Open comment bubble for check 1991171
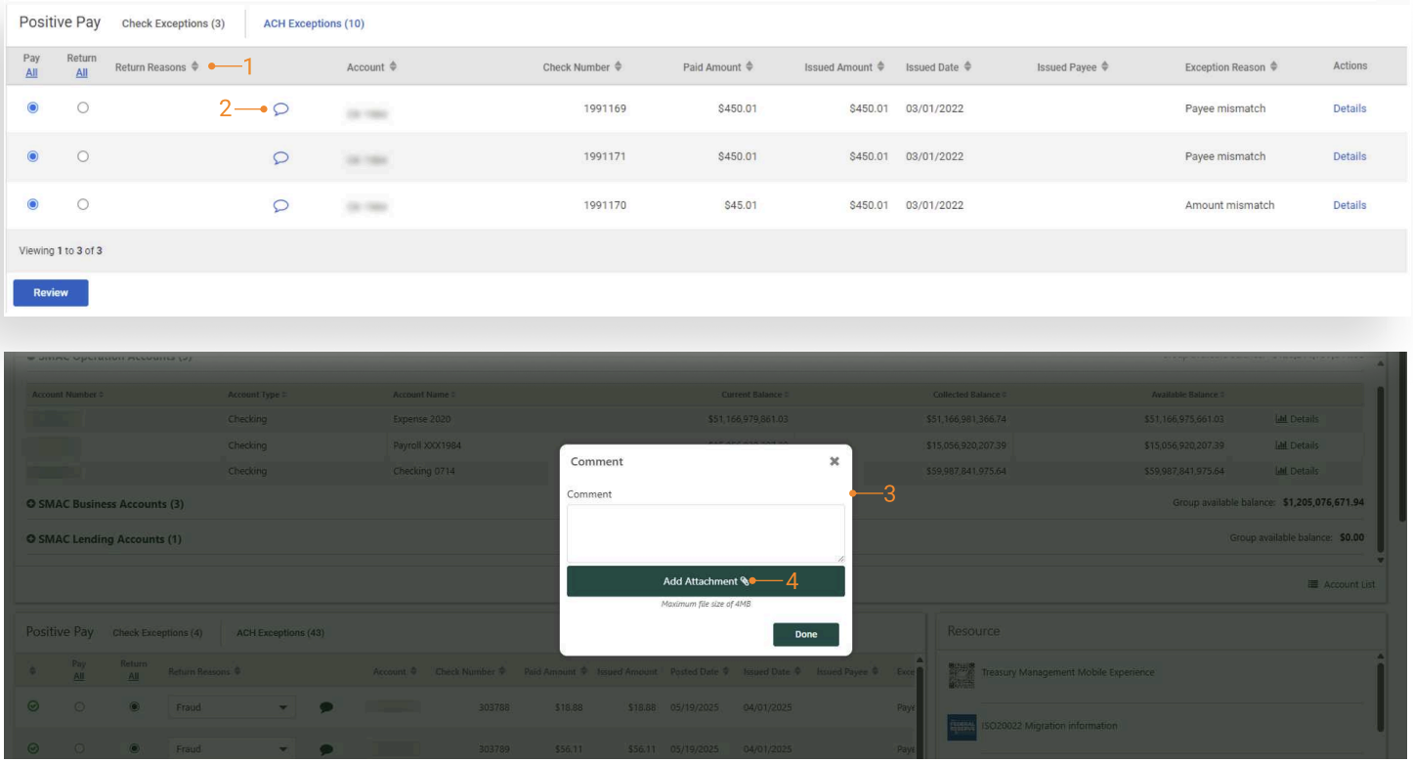Screen dimensions: 1413x762 point(280,157)
